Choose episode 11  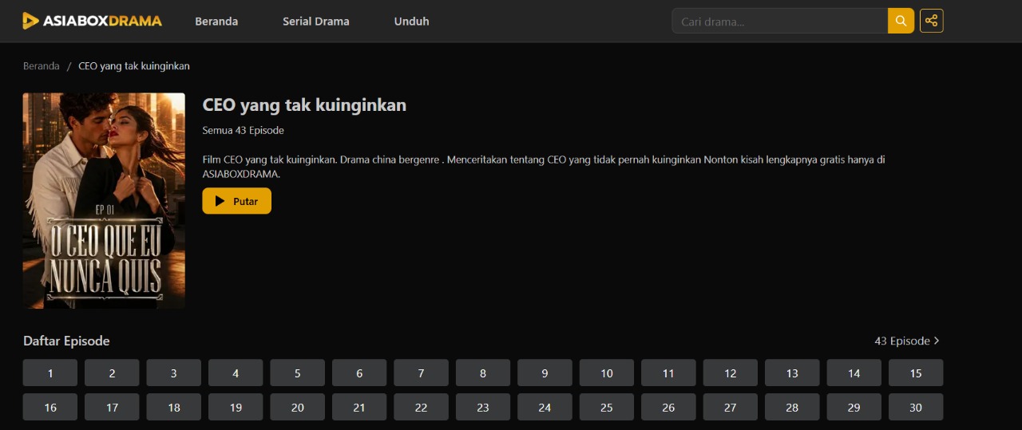coord(668,373)
